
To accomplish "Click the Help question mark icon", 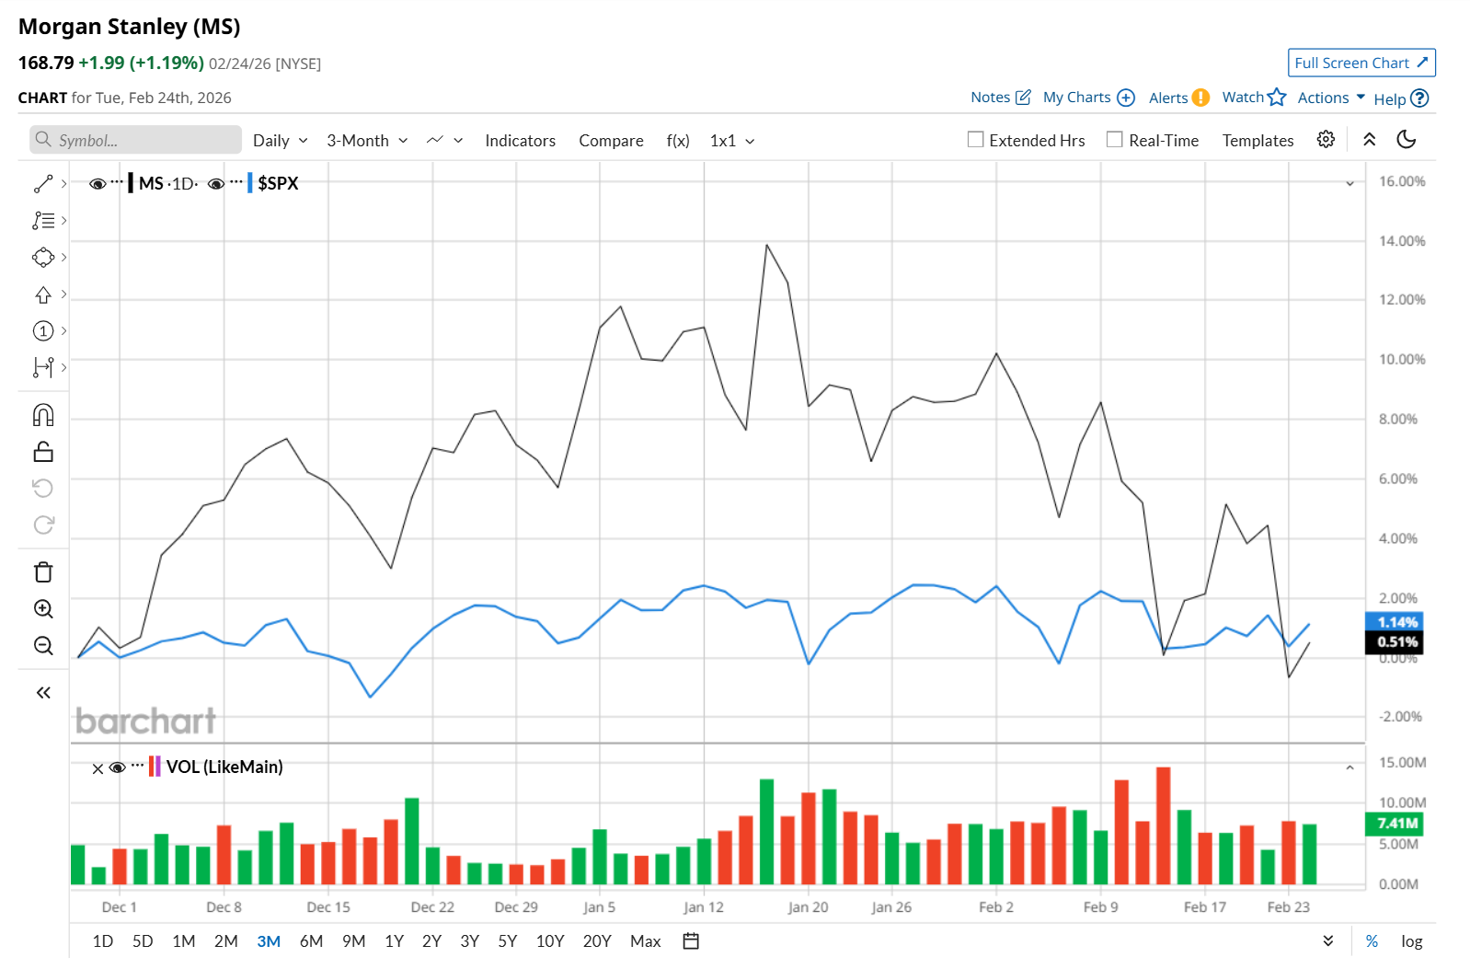I will click(x=1419, y=98).
